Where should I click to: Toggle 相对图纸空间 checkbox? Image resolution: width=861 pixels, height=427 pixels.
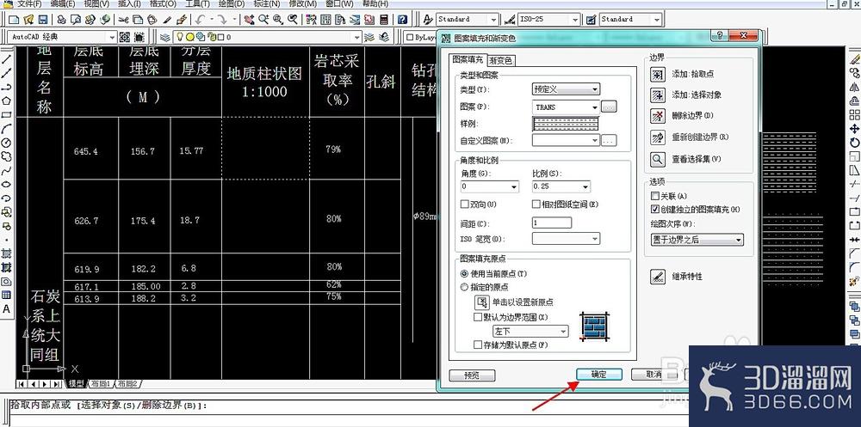[x=536, y=204]
